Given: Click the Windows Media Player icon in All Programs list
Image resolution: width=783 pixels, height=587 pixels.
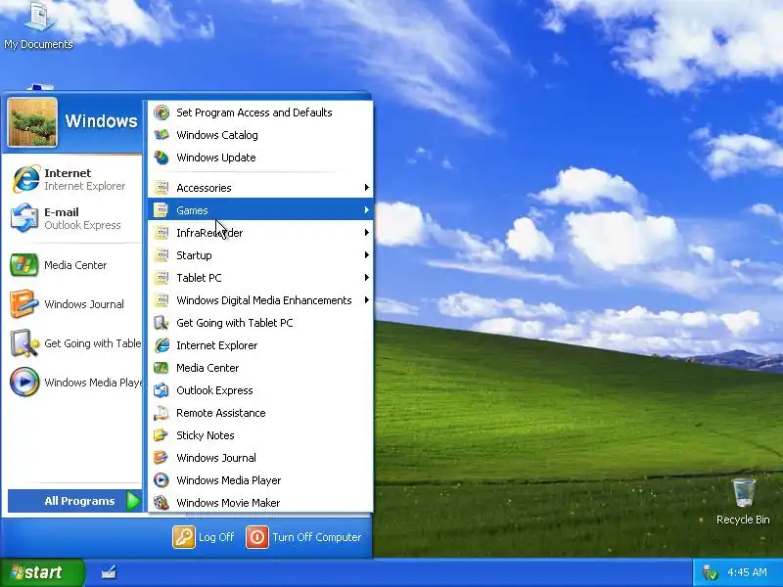Looking at the screenshot, I should tap(161, 480).
